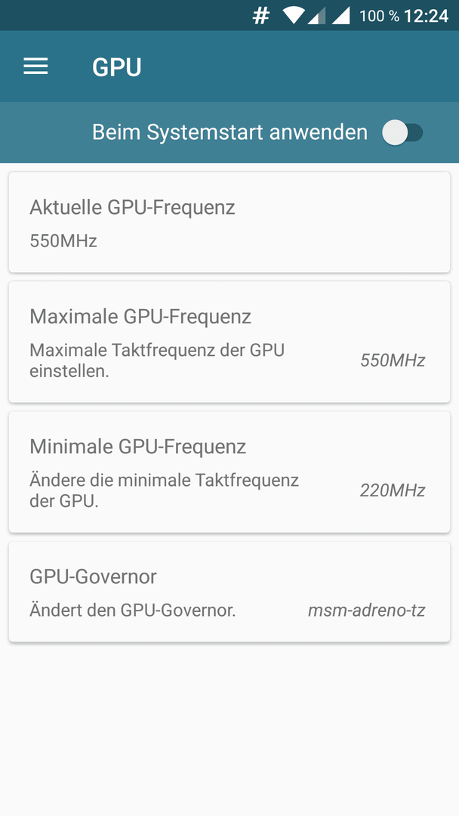Toggle the Beim Systemstart anwenden switch
Viewport: 459px width, 816px height.
coord(402,133)
